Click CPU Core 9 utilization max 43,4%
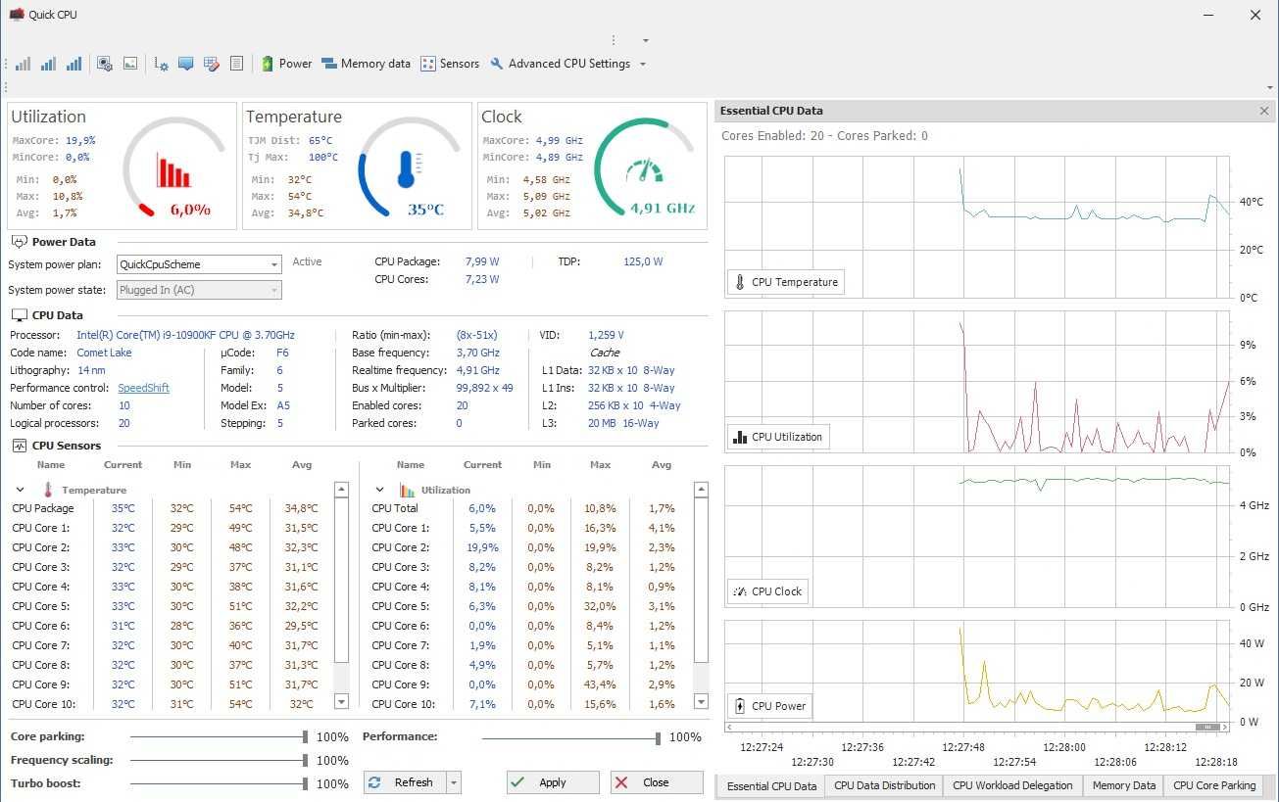 tap(600, 684)
